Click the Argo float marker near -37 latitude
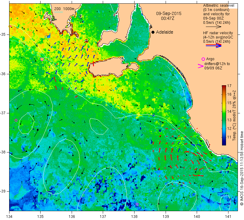244x220 pixels. click(x=16, y=120)
